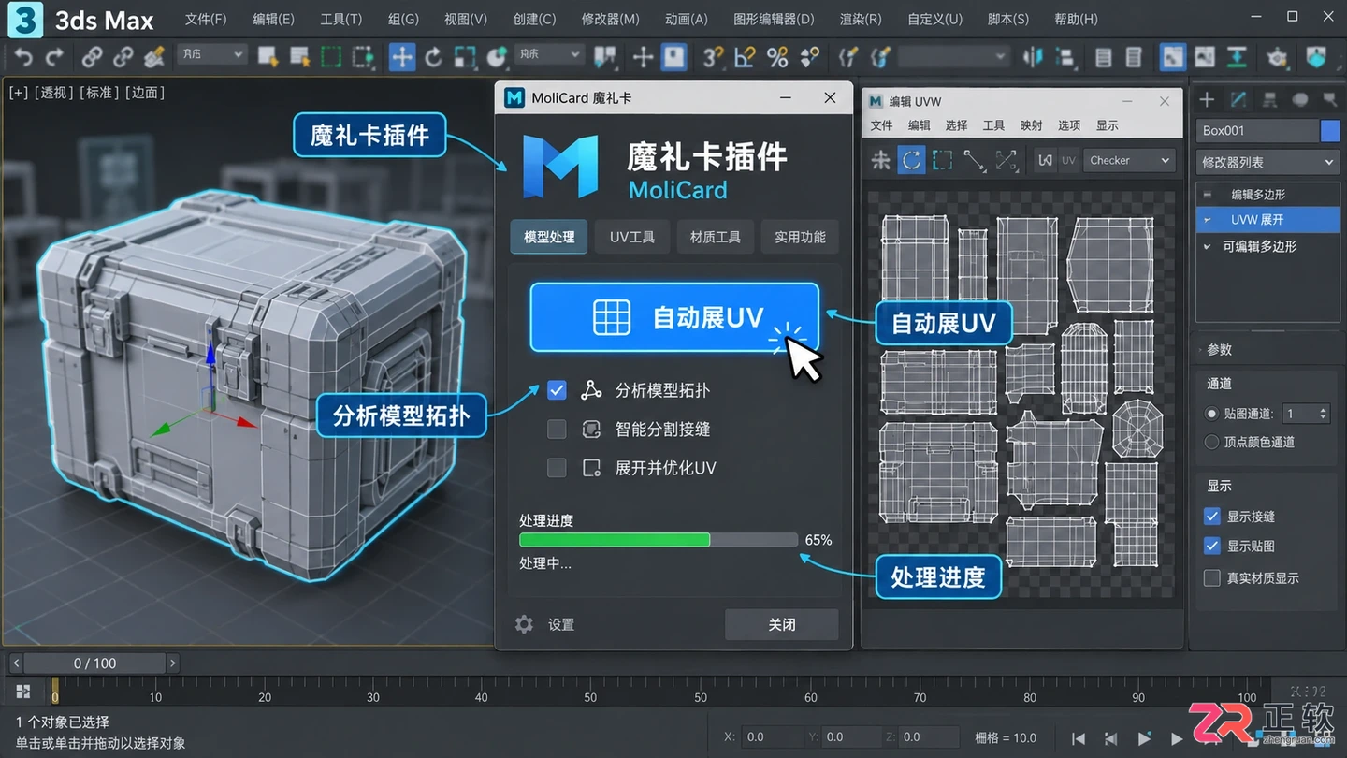Image resolution: width=1347 pixels, height=758 pixels.
Task: Click the Undo arrow in the main toolbar
Action: pyautogui.click(x=23, y=57)
